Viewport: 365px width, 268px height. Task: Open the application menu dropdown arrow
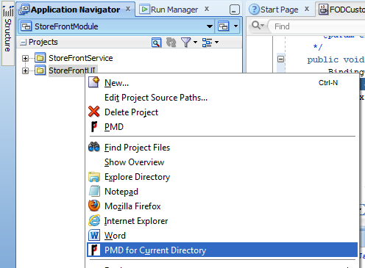pos(235,26)
